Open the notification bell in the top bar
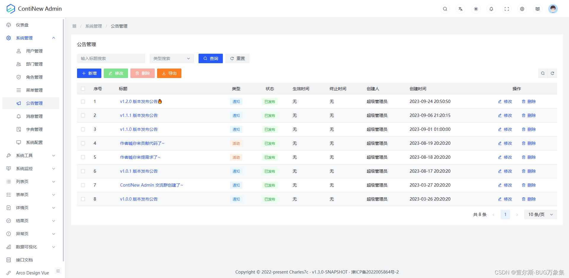Screen dimensions: 569x278 (491, 9)
